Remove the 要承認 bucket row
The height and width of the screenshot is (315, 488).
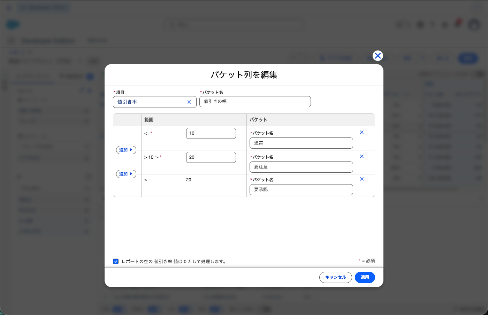tap(362, 179)
